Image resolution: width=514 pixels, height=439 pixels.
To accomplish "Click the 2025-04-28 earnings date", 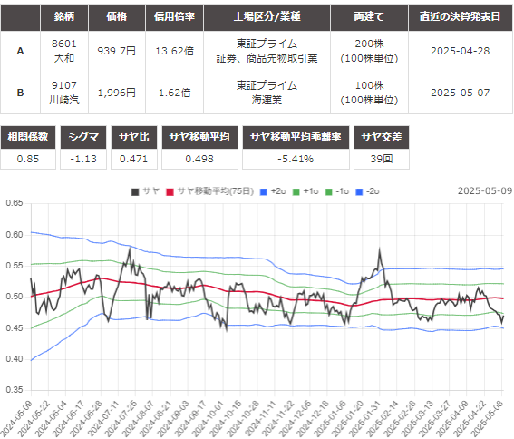I will [461, 52].
